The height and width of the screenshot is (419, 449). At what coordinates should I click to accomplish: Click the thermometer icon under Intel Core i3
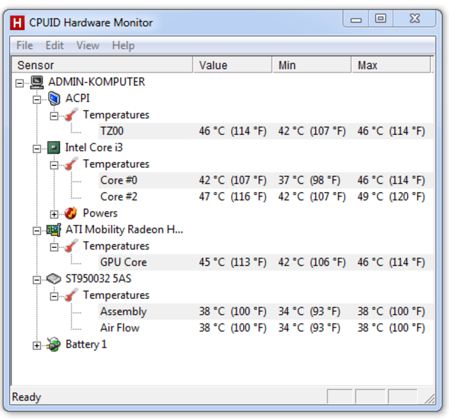[71, 164]
